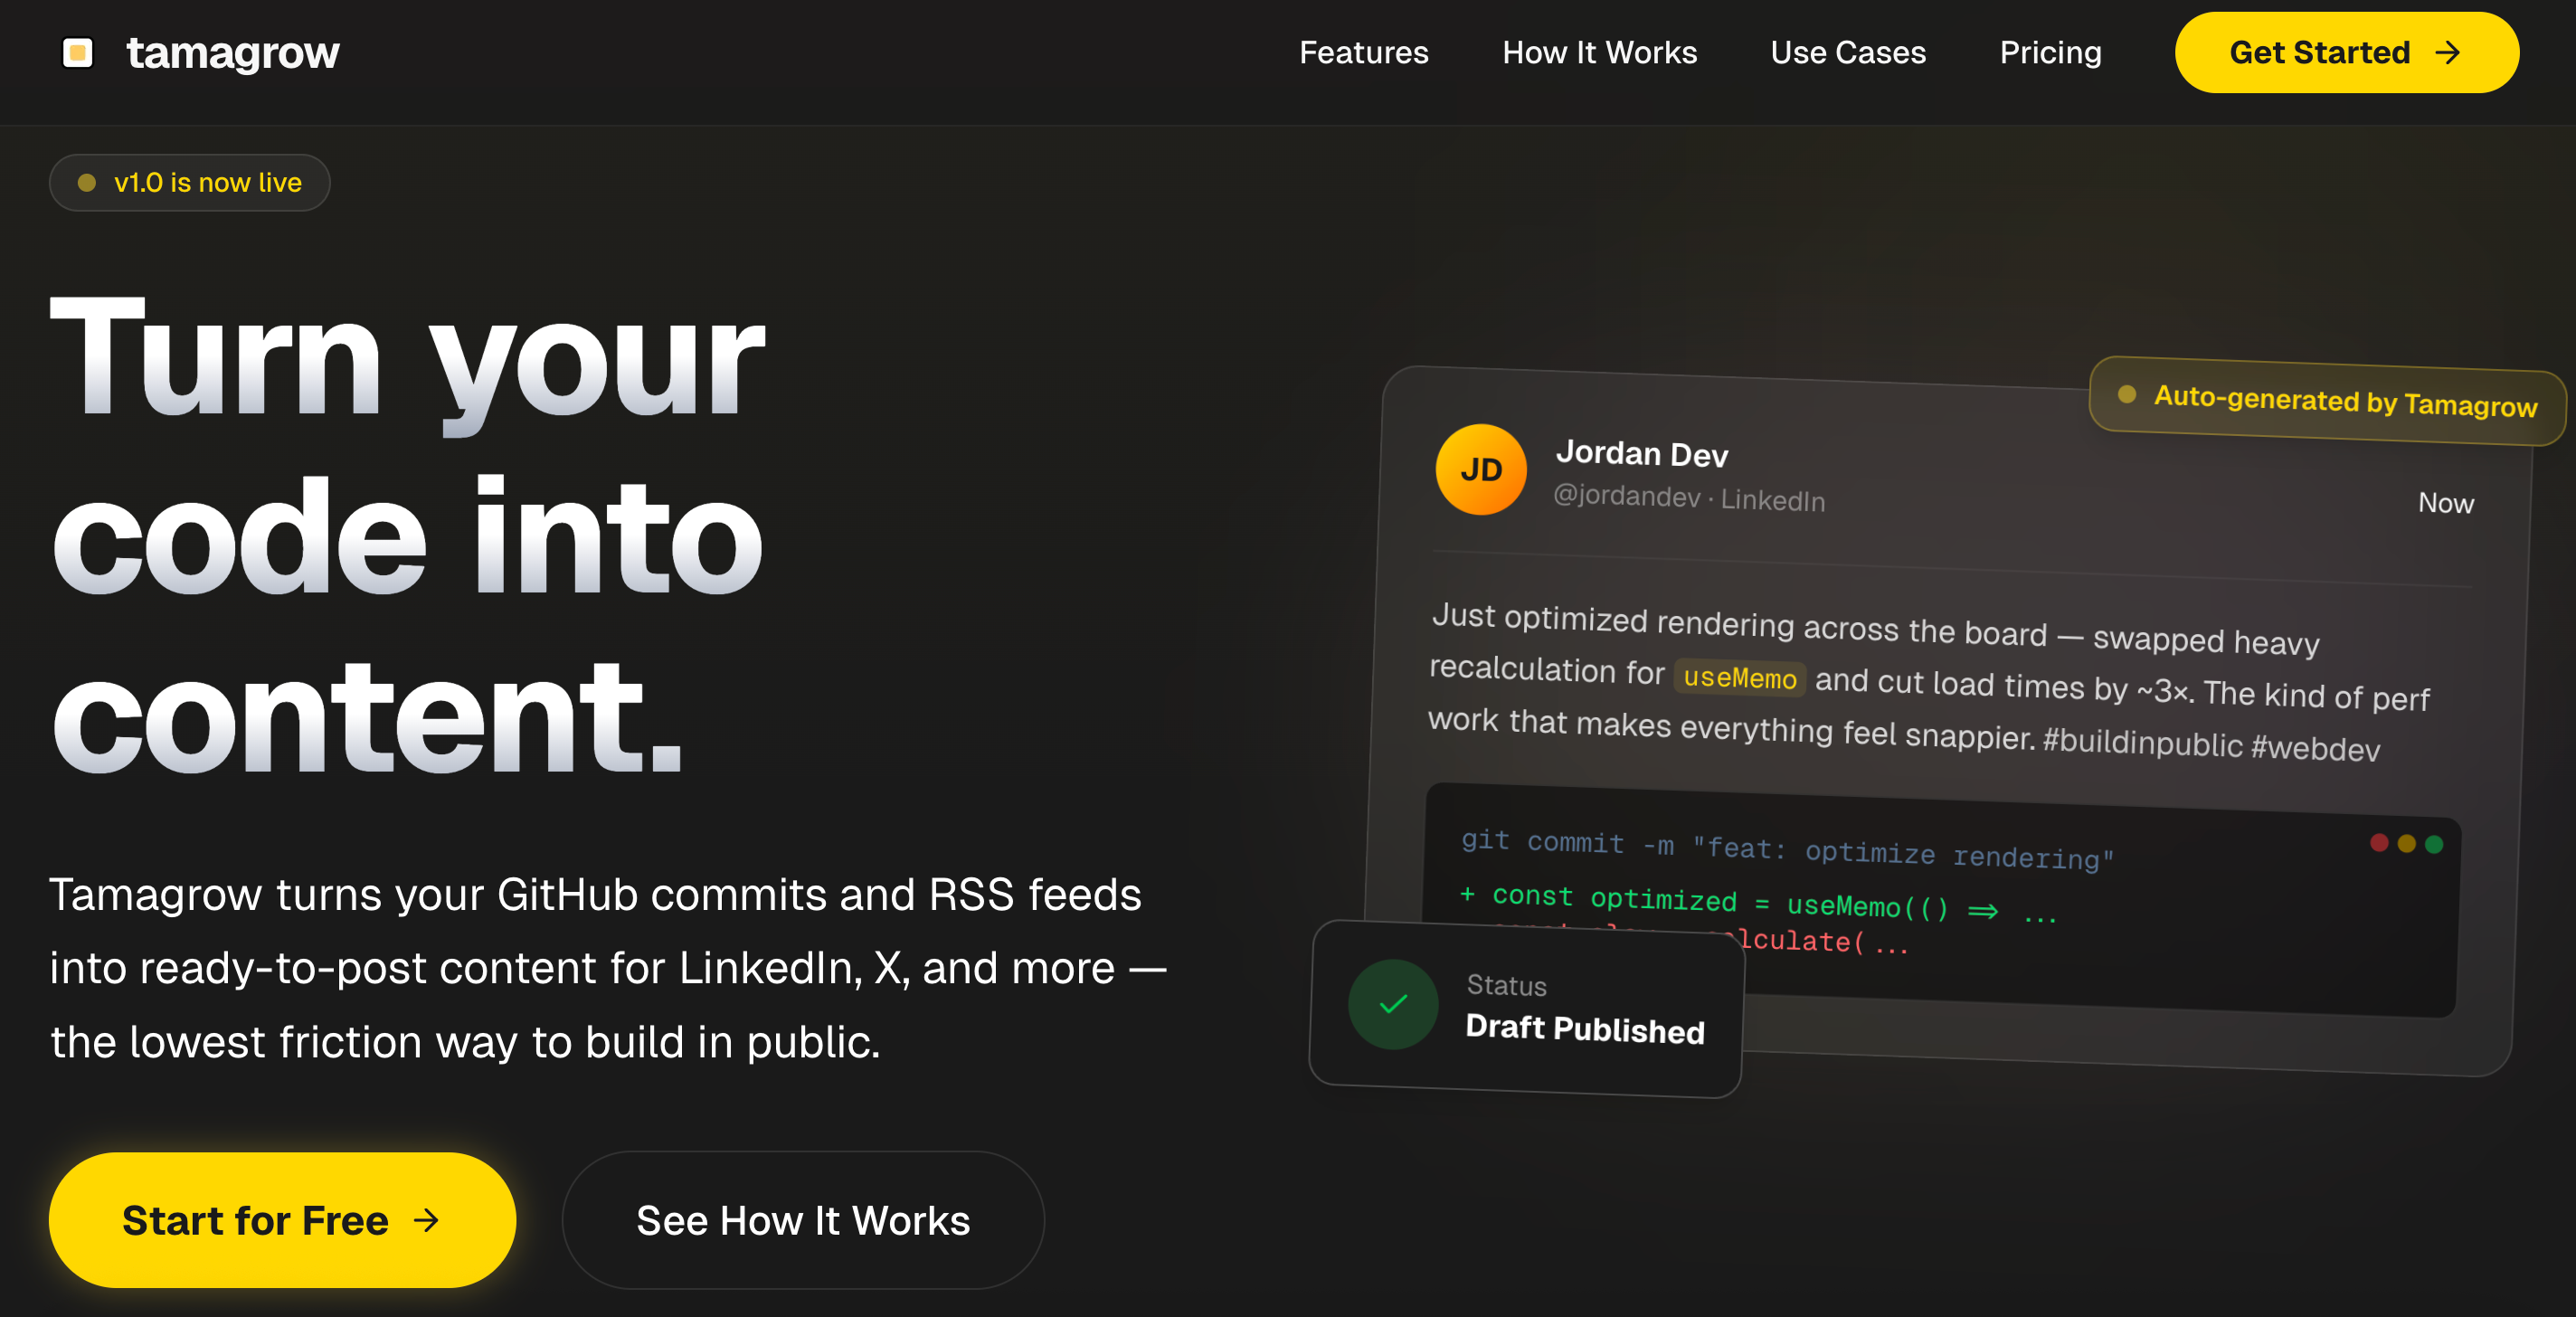Open the Pricing page link
The height and width of the screenshot is (1317, 2576).
[2050, 52]
